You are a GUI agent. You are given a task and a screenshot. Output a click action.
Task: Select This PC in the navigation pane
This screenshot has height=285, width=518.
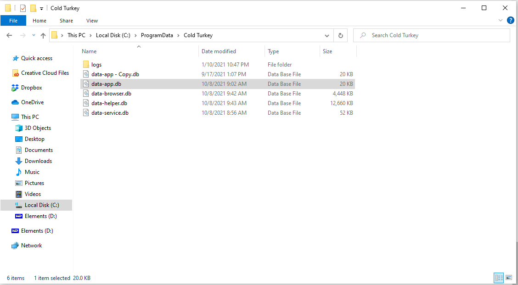coord(30,117)
